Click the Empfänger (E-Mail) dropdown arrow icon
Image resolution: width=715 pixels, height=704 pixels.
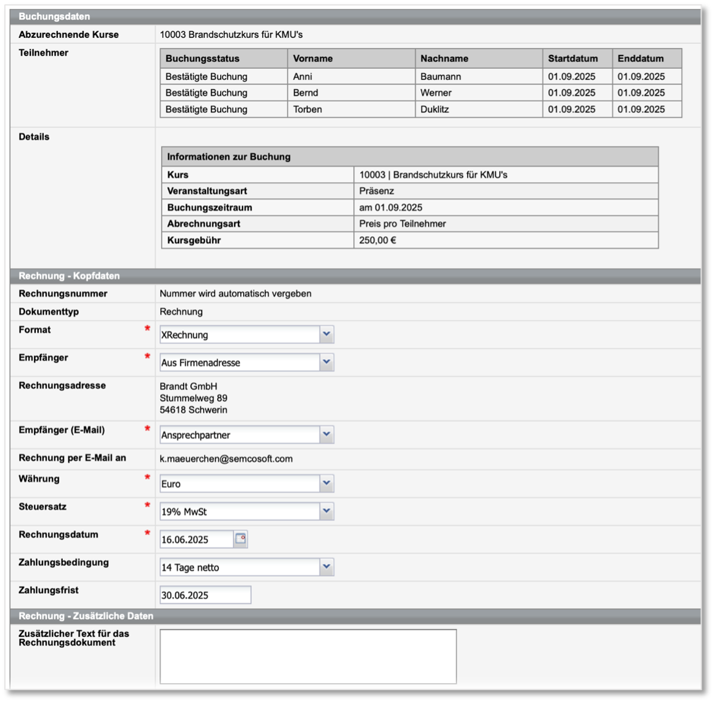[x=327, y=435]
